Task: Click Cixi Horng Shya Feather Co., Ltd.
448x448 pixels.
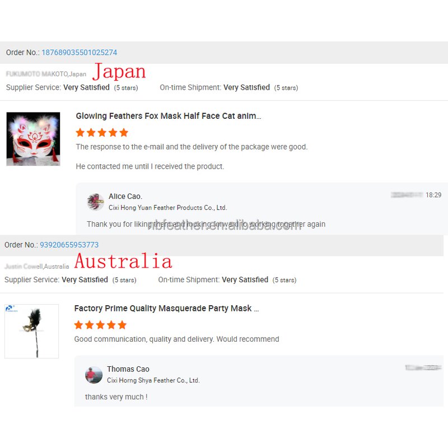Action: (x=153, y=380)
